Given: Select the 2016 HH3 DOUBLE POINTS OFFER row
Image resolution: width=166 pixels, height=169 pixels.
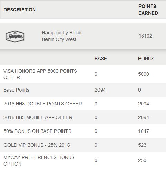Looking at the screenshot, I should (83, 104).
